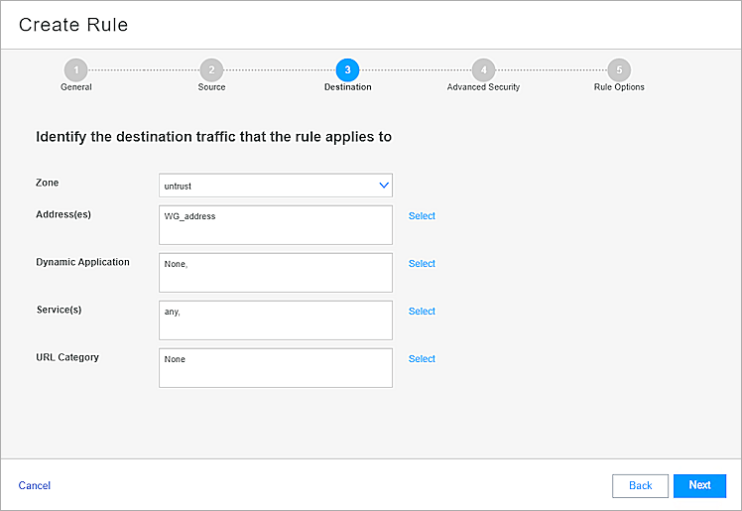Click Select link beside Dynamic Application
742x511 pixels.
[x=422, y=264]
